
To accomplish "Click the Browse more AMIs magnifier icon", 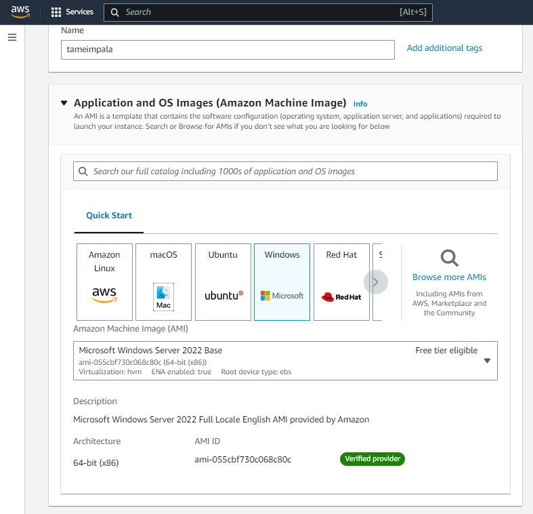I will 449,258.
